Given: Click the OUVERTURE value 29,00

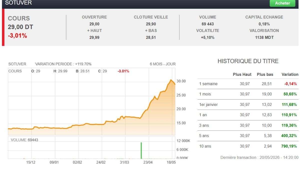Looking at the screenshot, I should coord(94,24).
